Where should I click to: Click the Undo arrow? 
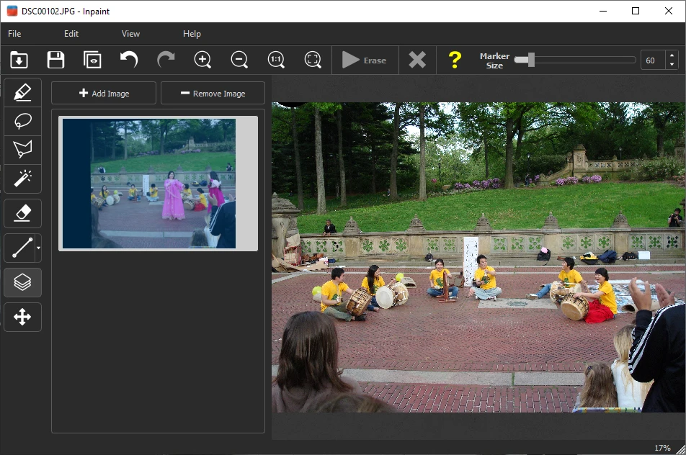(x=129, y=60)
